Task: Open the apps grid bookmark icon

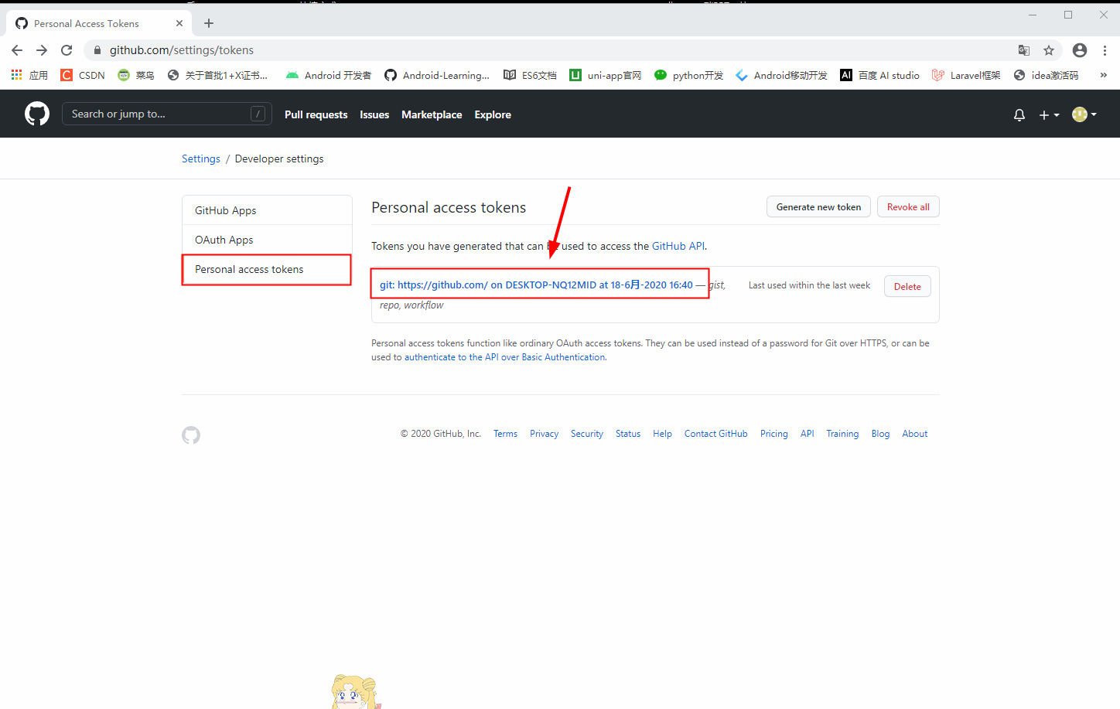Action: point(16,75)
